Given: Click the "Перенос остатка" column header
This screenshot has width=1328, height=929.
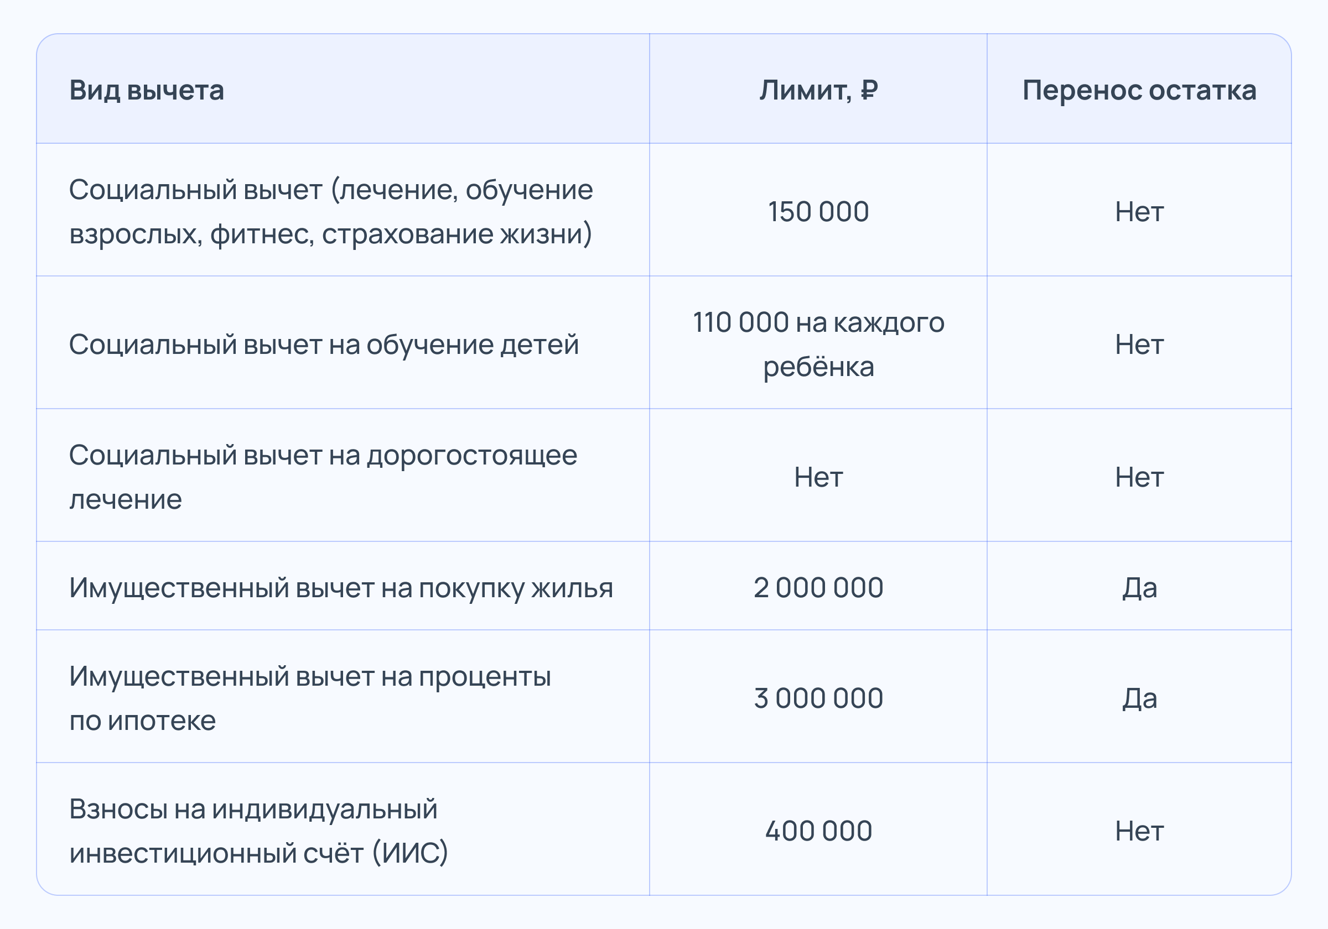Looking at the screenshot, I should pos(1139,91).
